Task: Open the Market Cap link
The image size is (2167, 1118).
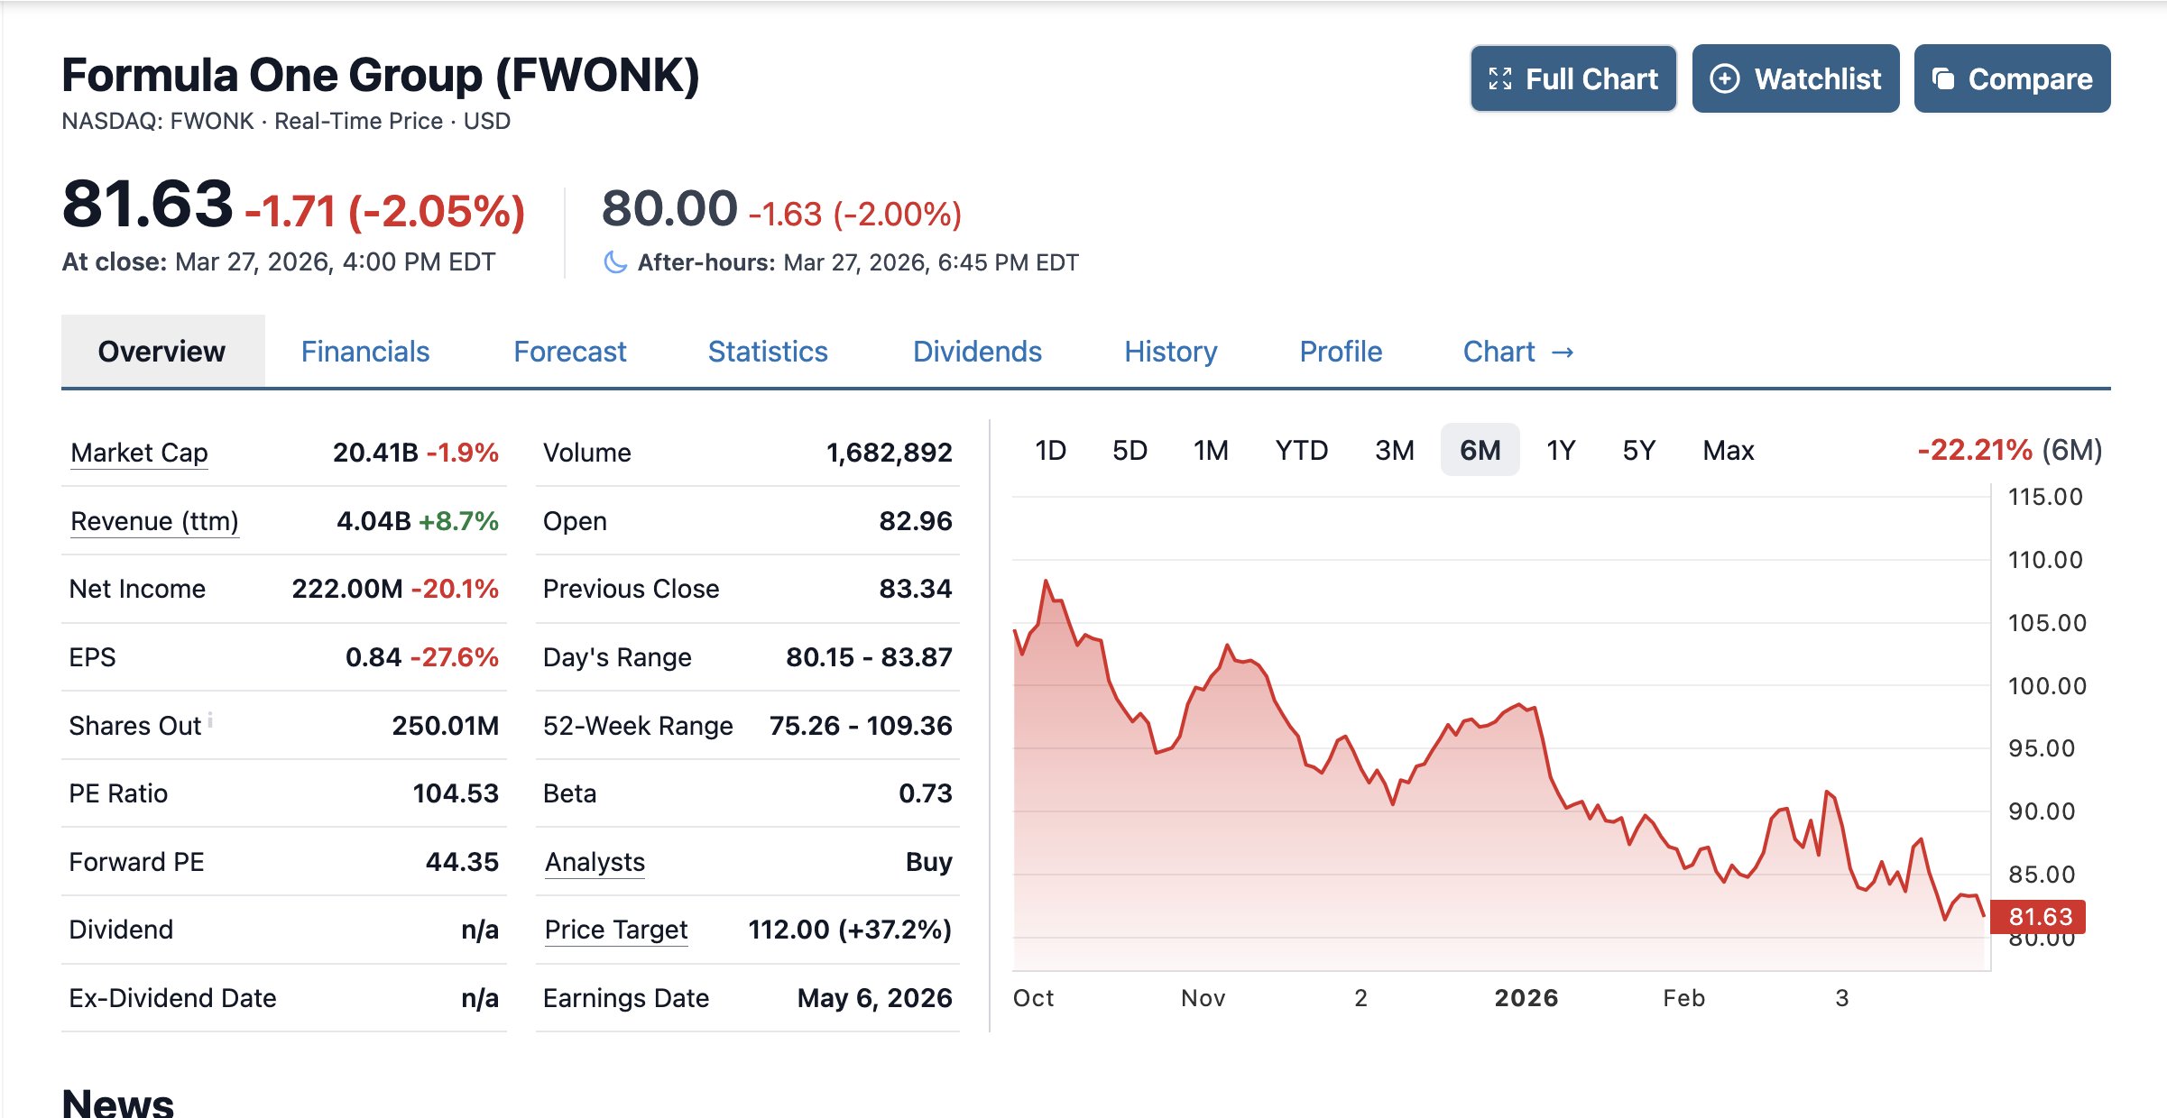Action: tap(139, 453)
